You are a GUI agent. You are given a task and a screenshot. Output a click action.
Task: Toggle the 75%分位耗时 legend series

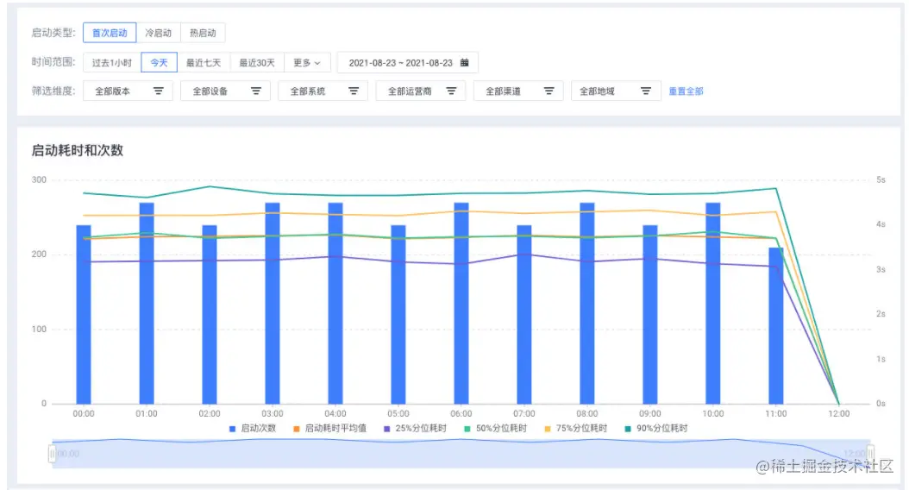point(575,429)
